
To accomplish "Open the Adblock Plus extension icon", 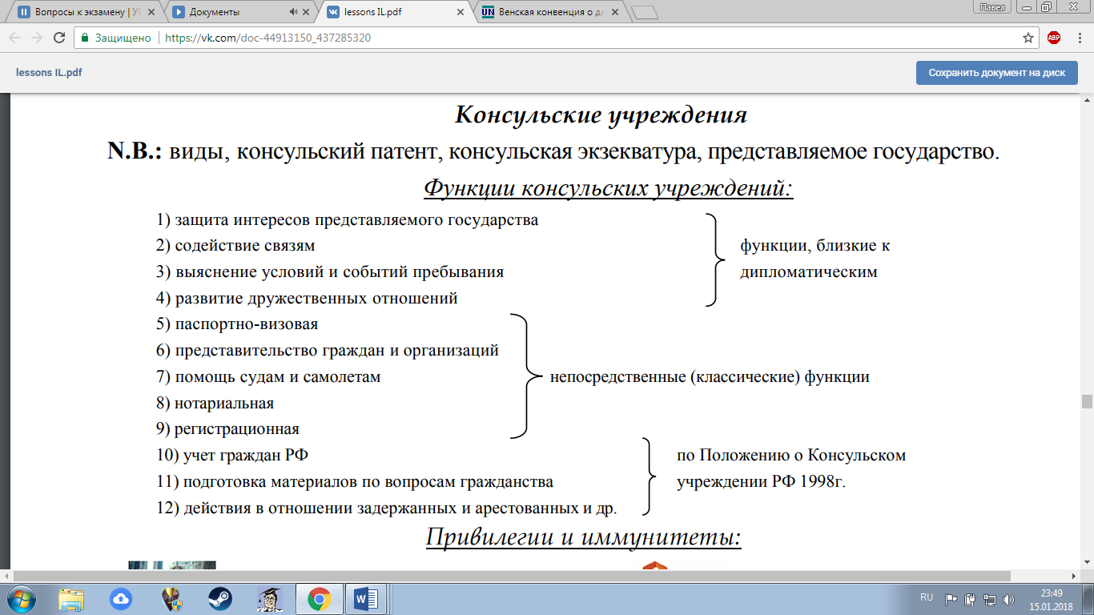I will 1054,38.
